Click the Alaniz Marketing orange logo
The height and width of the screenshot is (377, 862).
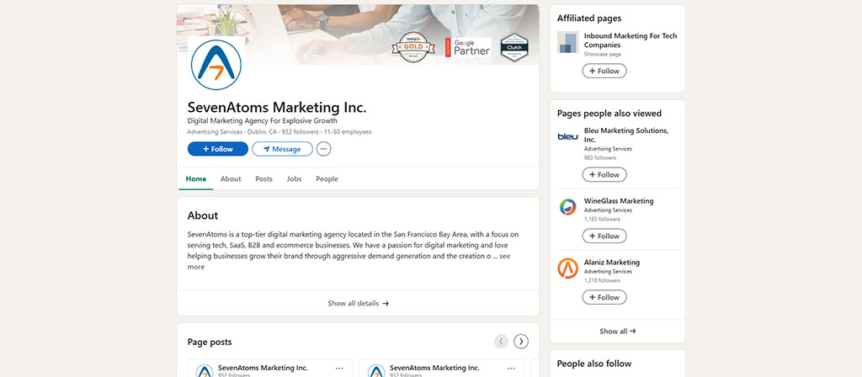coord(568,268)
